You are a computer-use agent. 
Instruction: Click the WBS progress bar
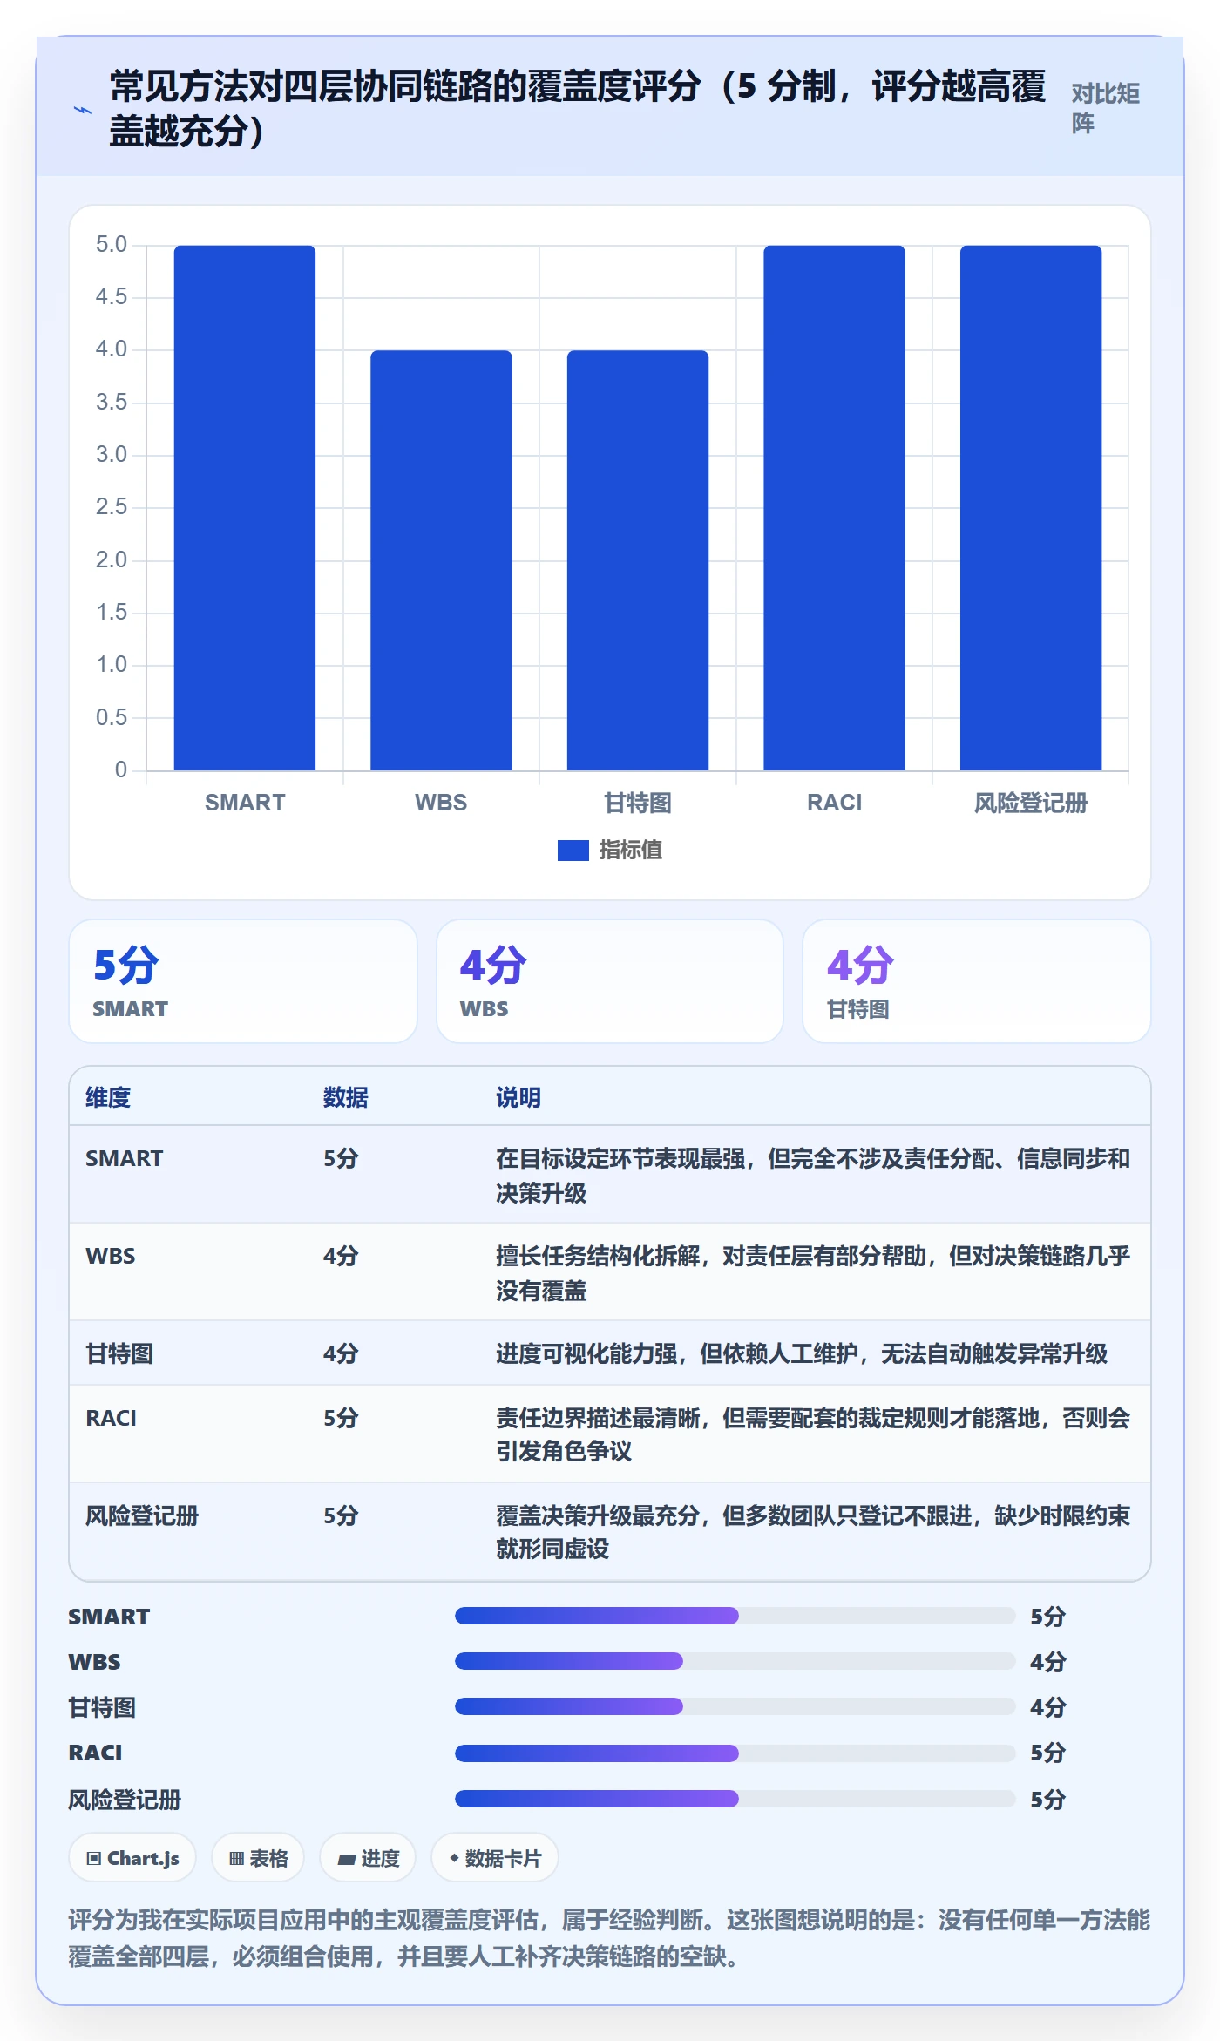tap(735, 1661)
